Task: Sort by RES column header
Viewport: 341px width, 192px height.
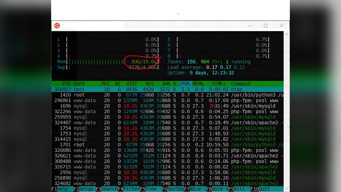Action: (x=150, y=84)
